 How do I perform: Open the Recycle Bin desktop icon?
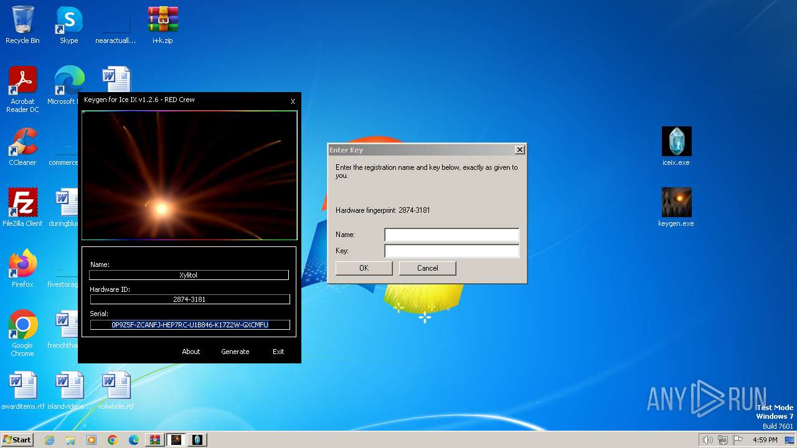[x=22, y=25]
